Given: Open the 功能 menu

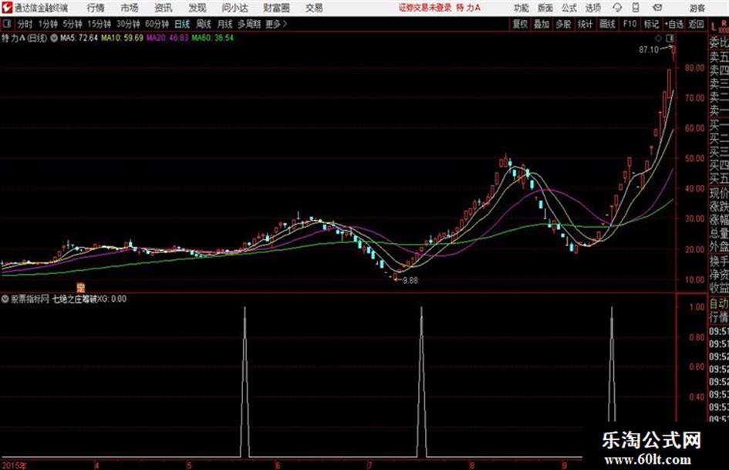Looking at the screenshot, I should (x=521, y=8).
